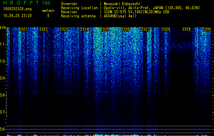Click the observer name Masayuki Kobayashi

[122, 4]
